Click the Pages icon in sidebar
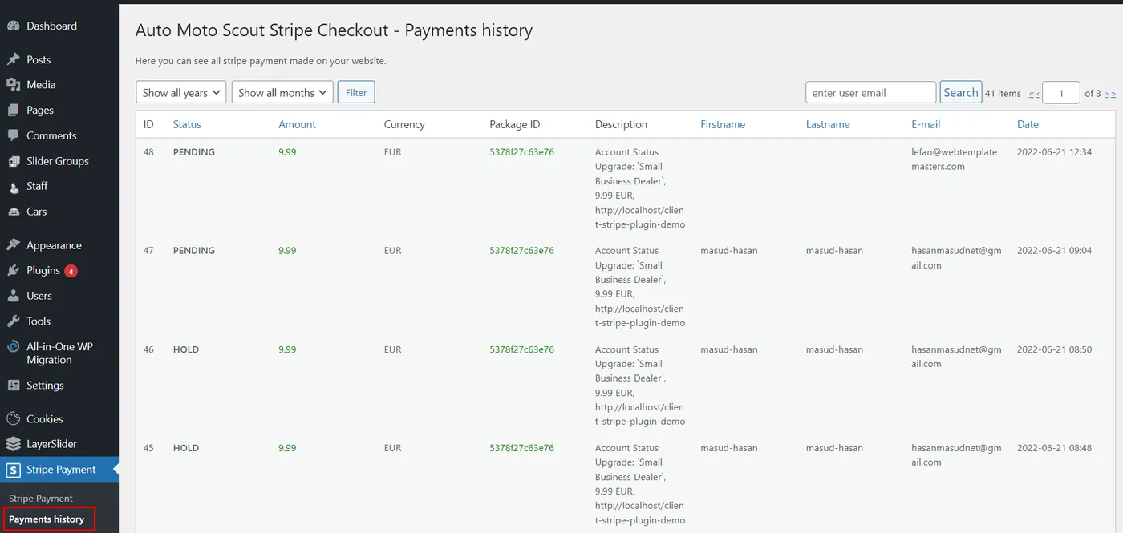This screenshot has width=1123, height=533. (x=13, y=110)
